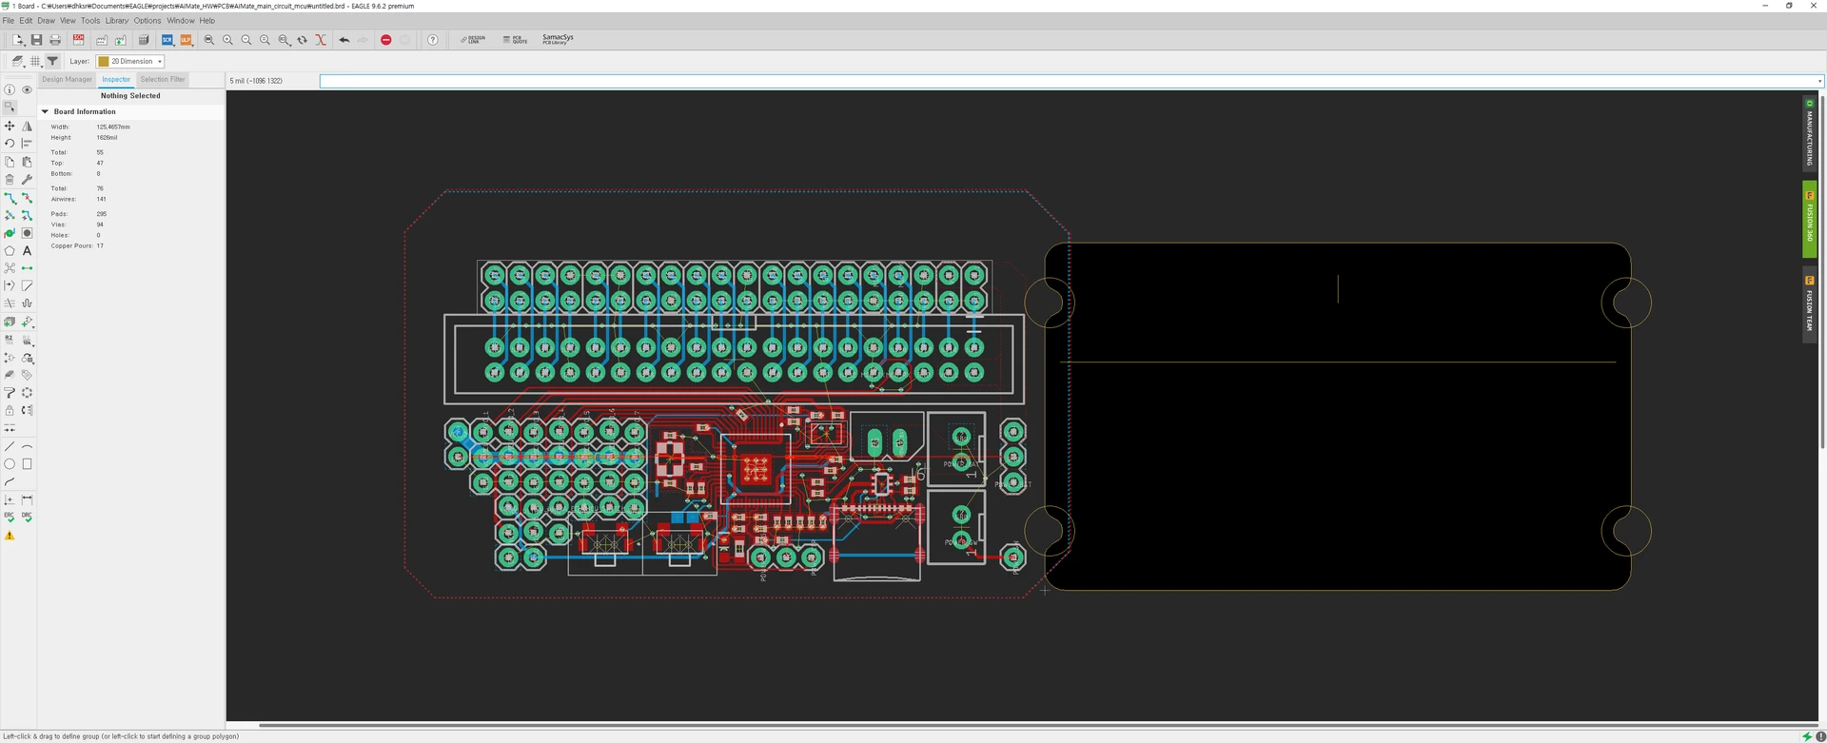The height and width of the screenshot is (743, 1827).
Task: Toggle the selection filter funnel button
Action: point(53,61)
